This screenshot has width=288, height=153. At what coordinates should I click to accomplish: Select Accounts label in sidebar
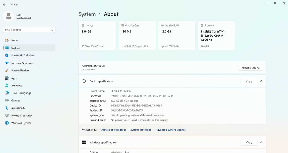[x=16, y=86]
